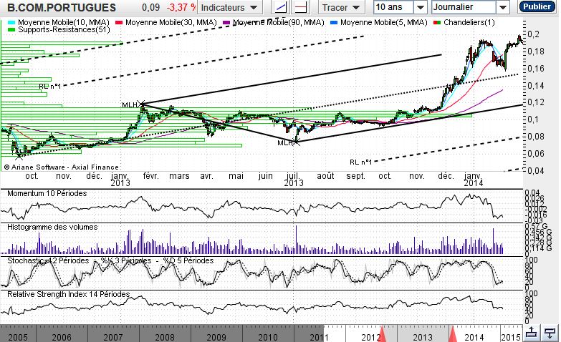Click the Chandeliers(1) legend swatch
The height and width of the screenshot is (342, 561).
click(437, 22)
